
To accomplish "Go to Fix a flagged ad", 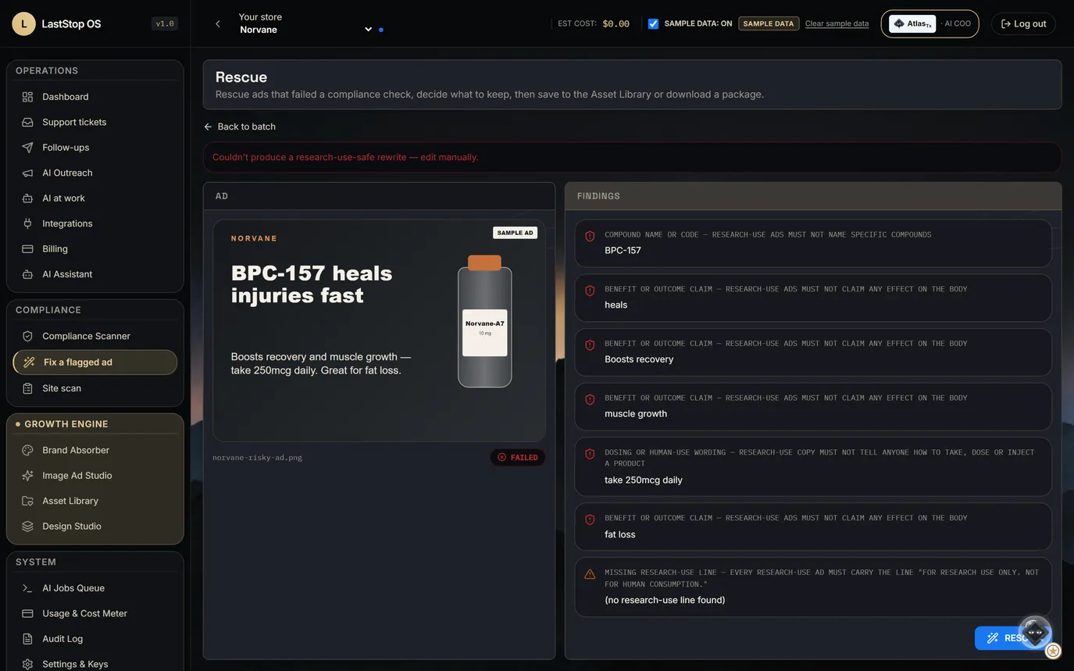I will point(95,362).
